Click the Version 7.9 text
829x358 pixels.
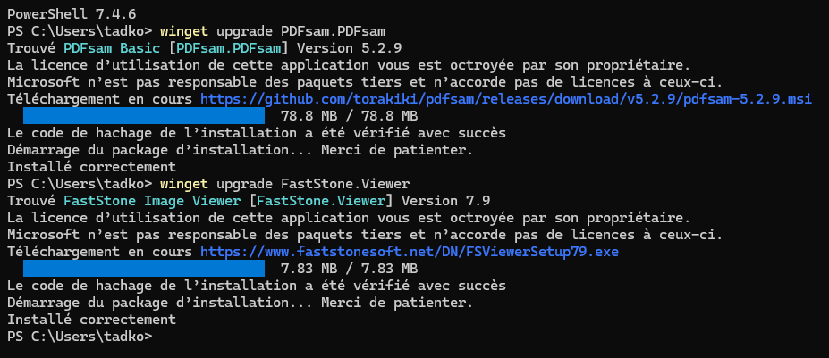click(x=445, y=201)
